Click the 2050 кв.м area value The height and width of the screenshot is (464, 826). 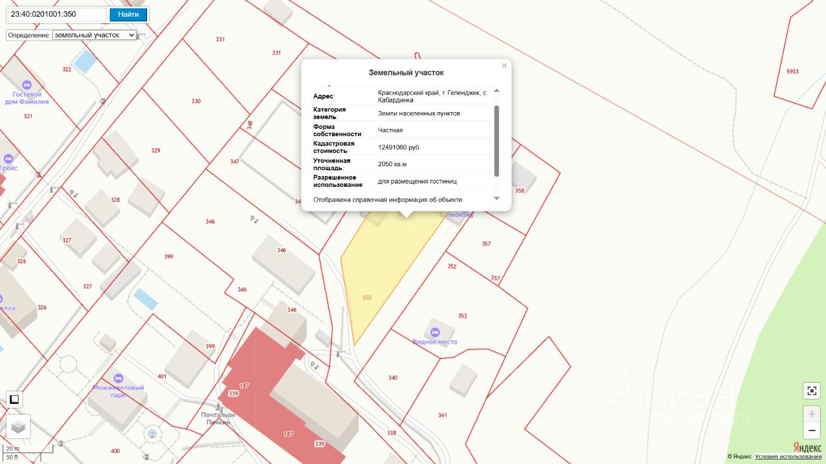pyautogui.click(x=392, y=164)
